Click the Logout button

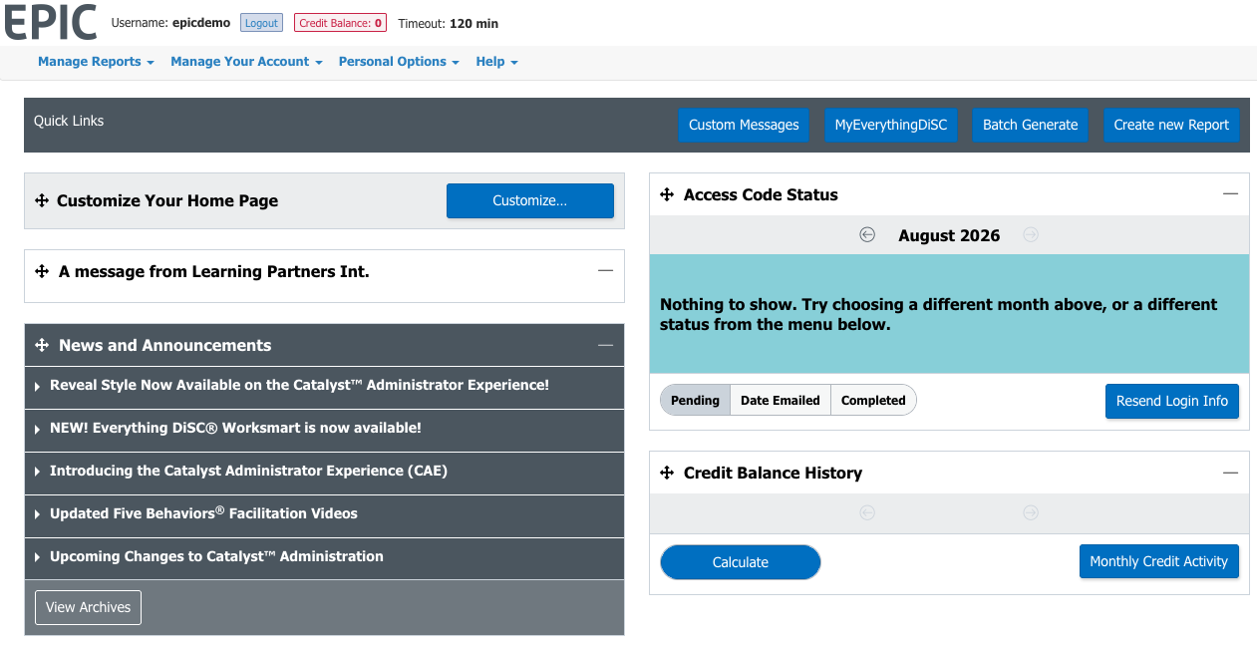pyautogui.click(x=261, y=23)
